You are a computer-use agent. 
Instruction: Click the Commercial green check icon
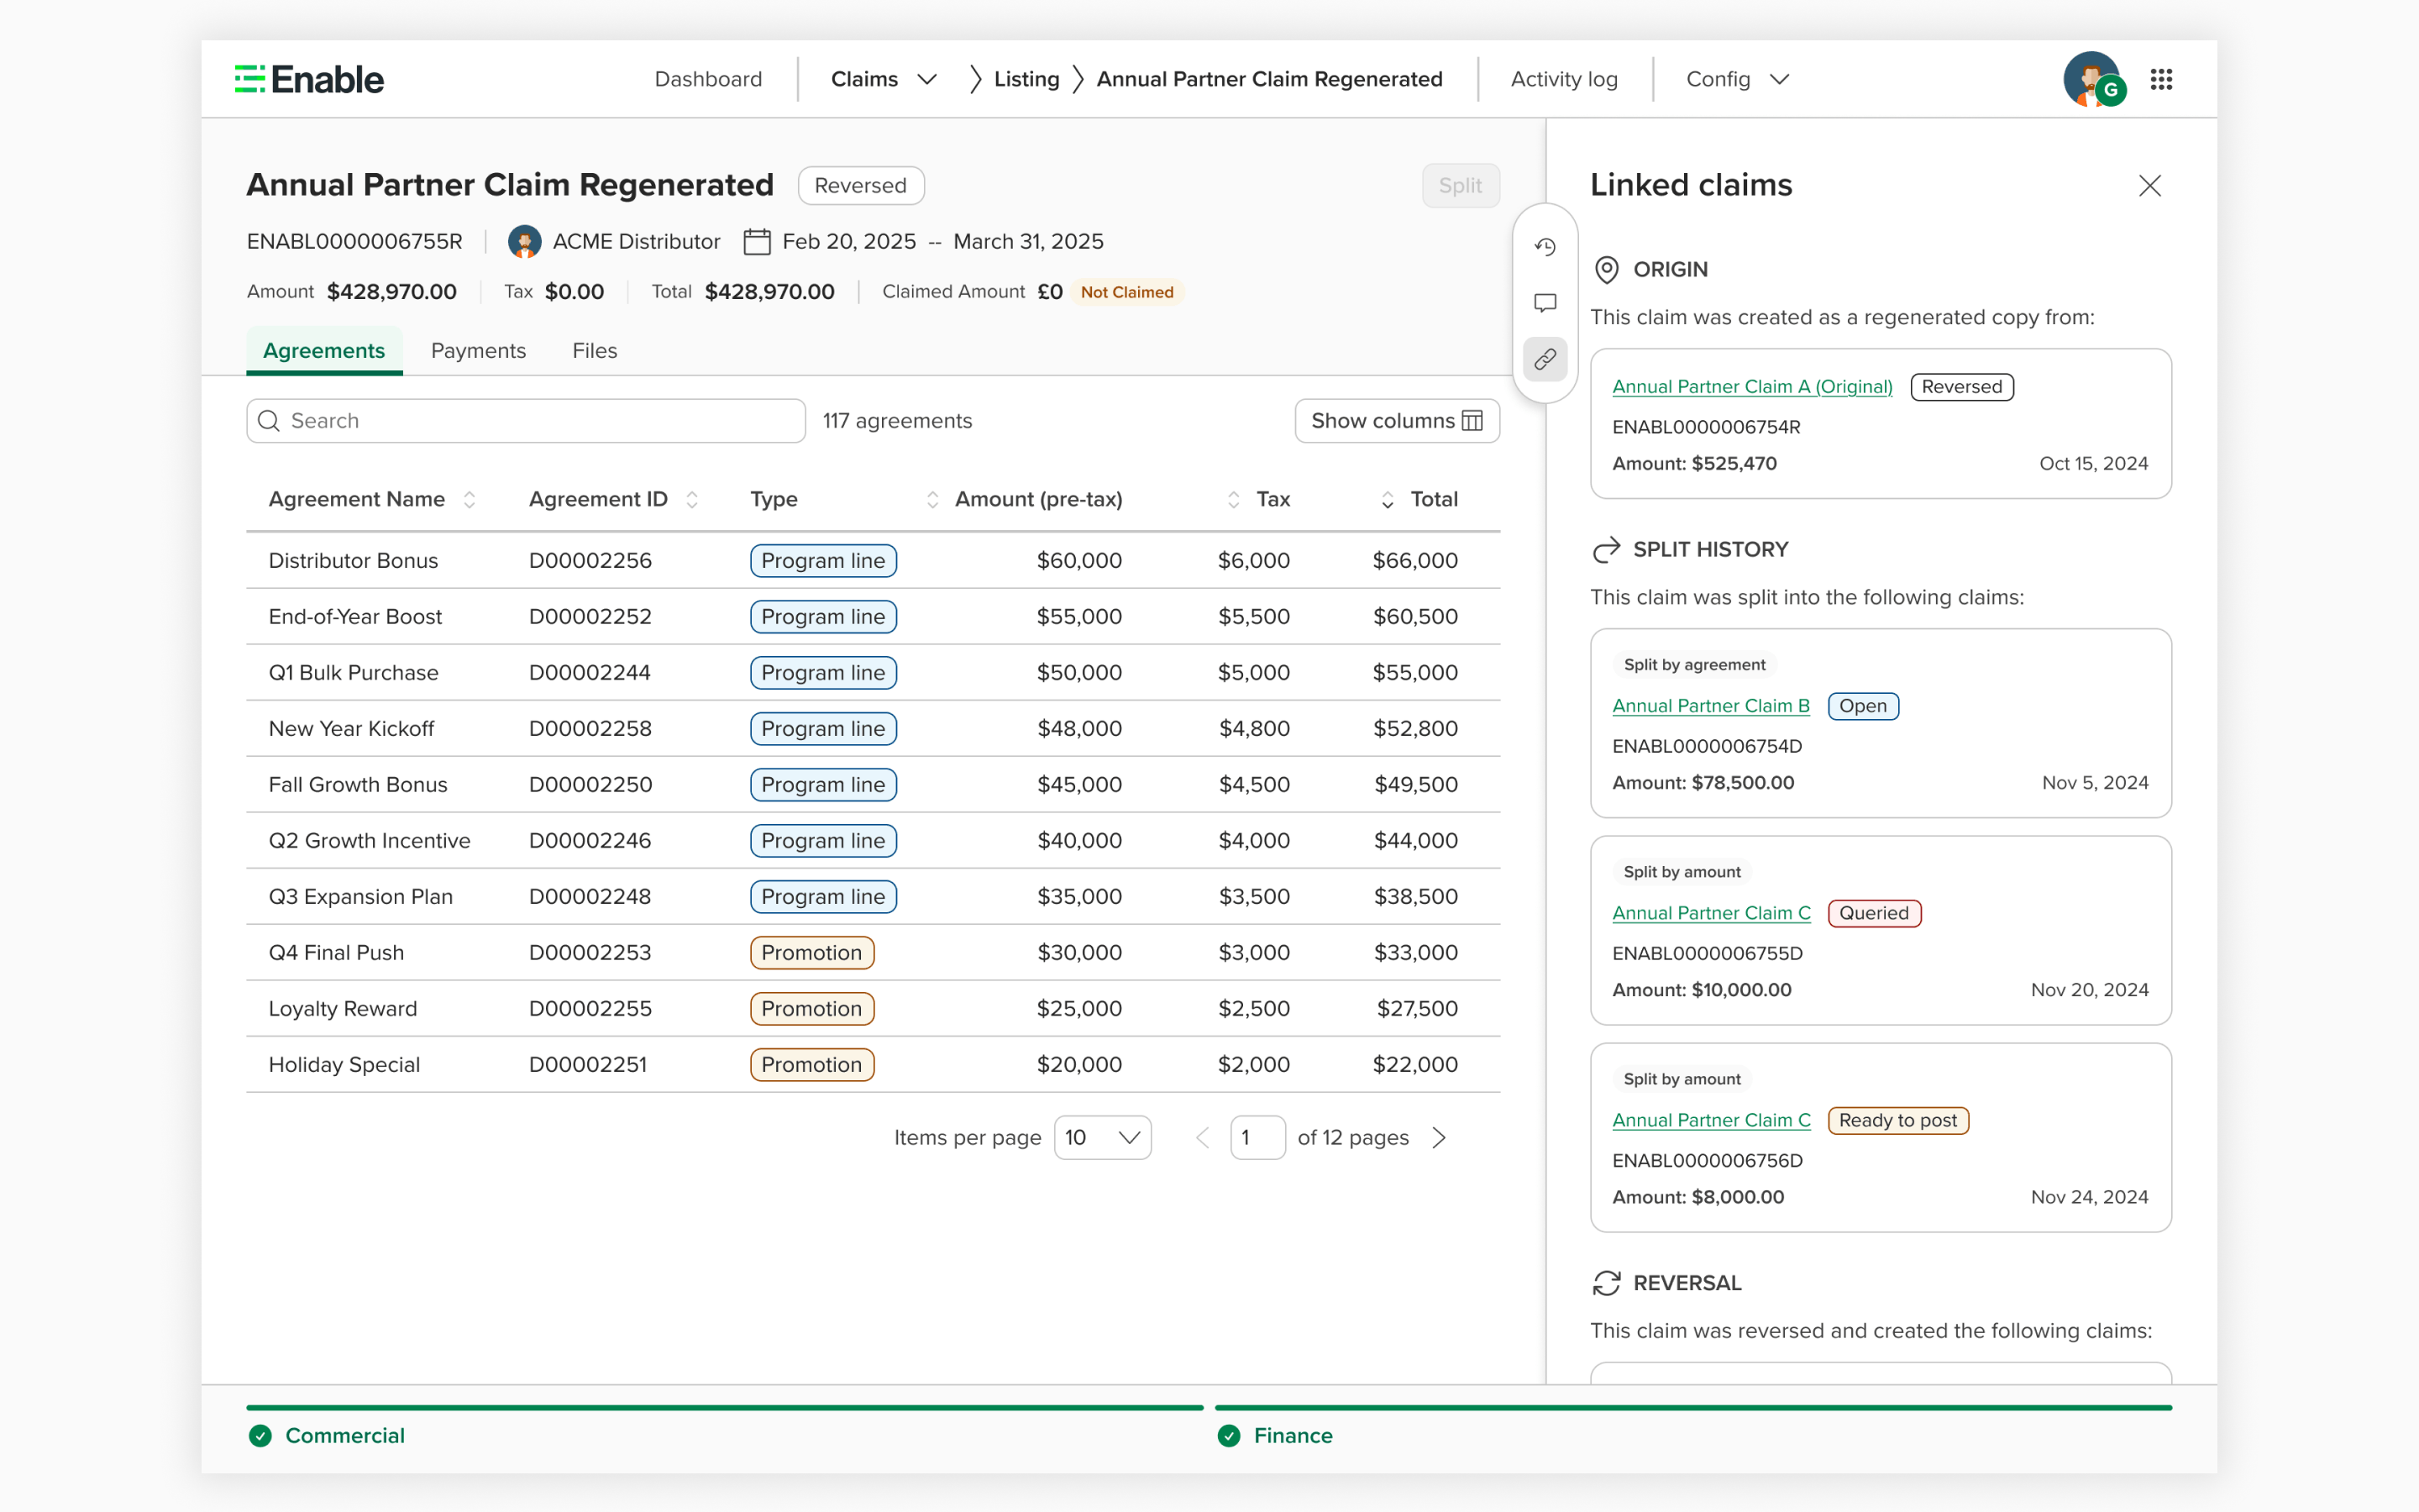[x=260, y=1436]
